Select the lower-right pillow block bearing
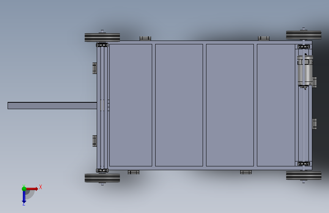329x213 pixels. [x=304, y=163]
